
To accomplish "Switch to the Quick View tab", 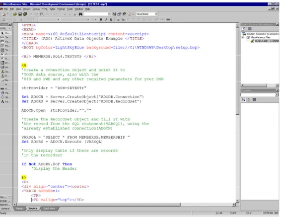I will 49,209.
